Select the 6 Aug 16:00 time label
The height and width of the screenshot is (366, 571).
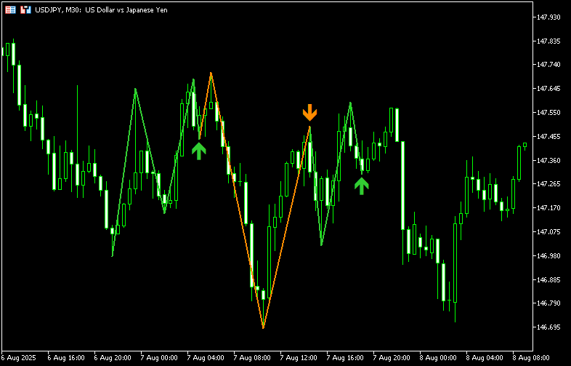(x=66, y=358)
